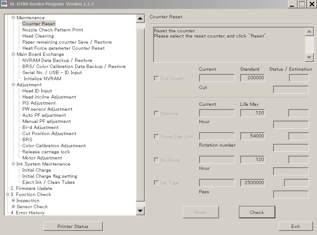317x235 pixels.
Task: Tick the Cut Count checkbox
Action: [x=157, y=78]
